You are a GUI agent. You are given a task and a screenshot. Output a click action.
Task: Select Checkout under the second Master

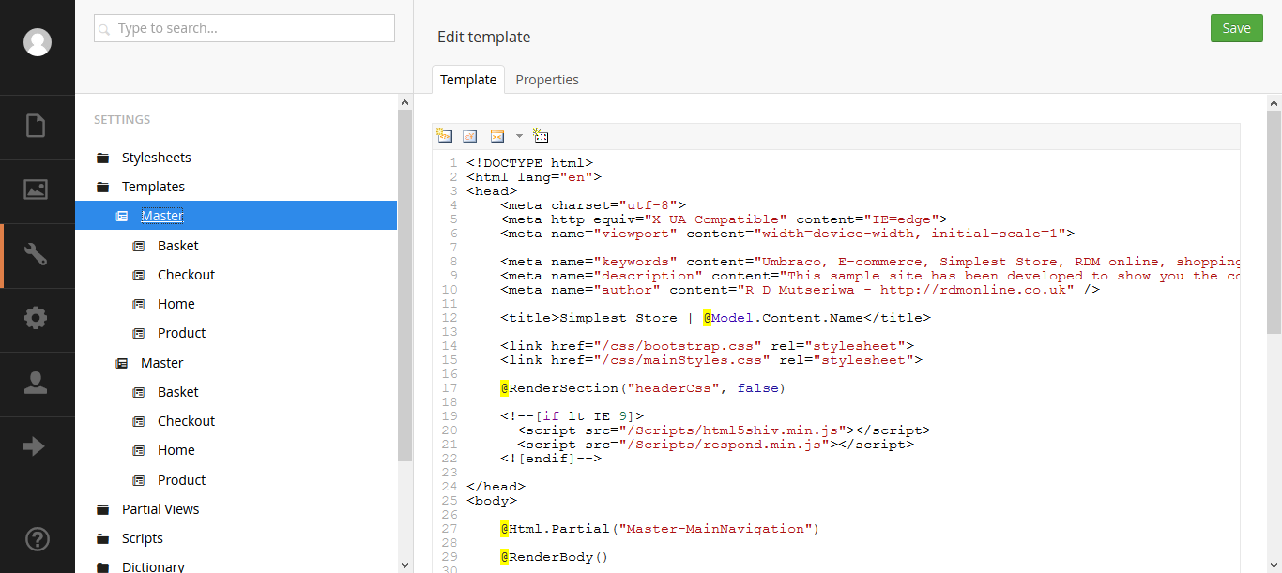click(186, 421)
